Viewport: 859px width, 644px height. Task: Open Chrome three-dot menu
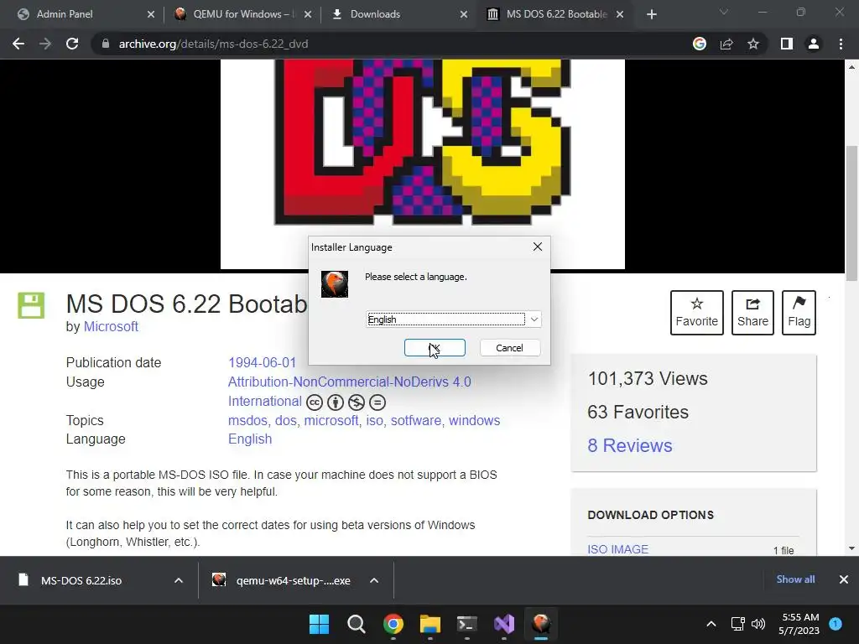pos(841,44)
